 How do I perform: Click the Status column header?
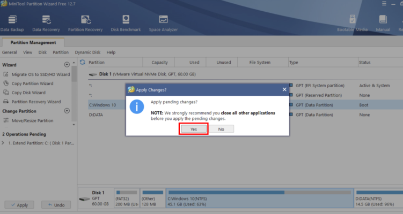pos(380,62)
